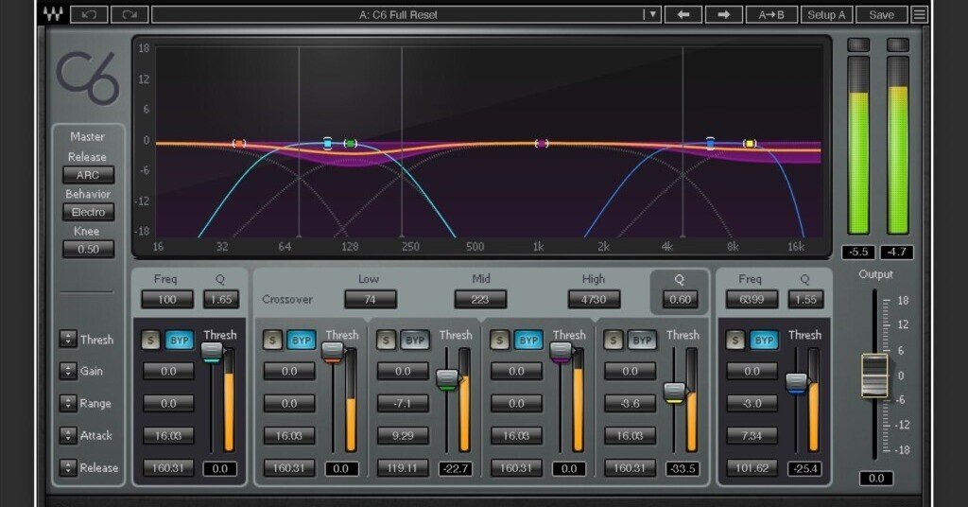The width and height of the screenshot is (968, 507).
Task: Select the yellow band marker in the graph
Action: click(x=750, y=143)
